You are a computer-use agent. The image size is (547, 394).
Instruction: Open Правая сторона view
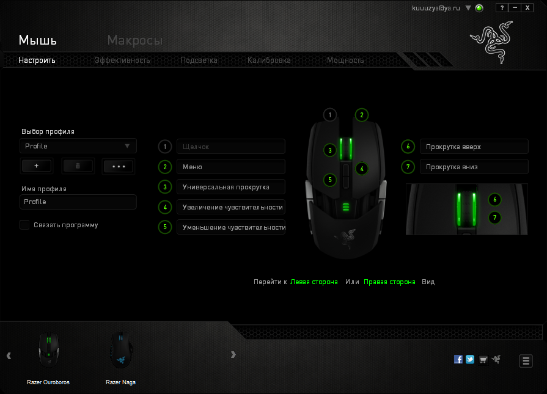click(389, 282)
